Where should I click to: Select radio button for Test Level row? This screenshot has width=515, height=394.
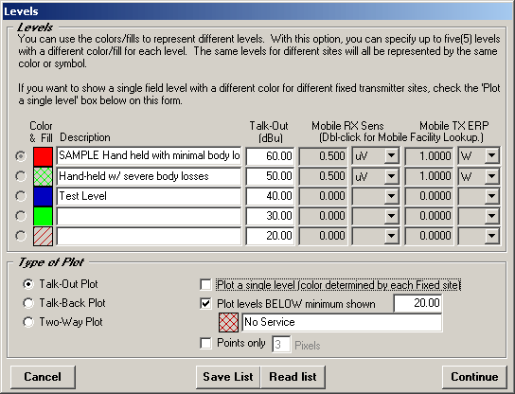pyautogui.click(x=21, y=196)
